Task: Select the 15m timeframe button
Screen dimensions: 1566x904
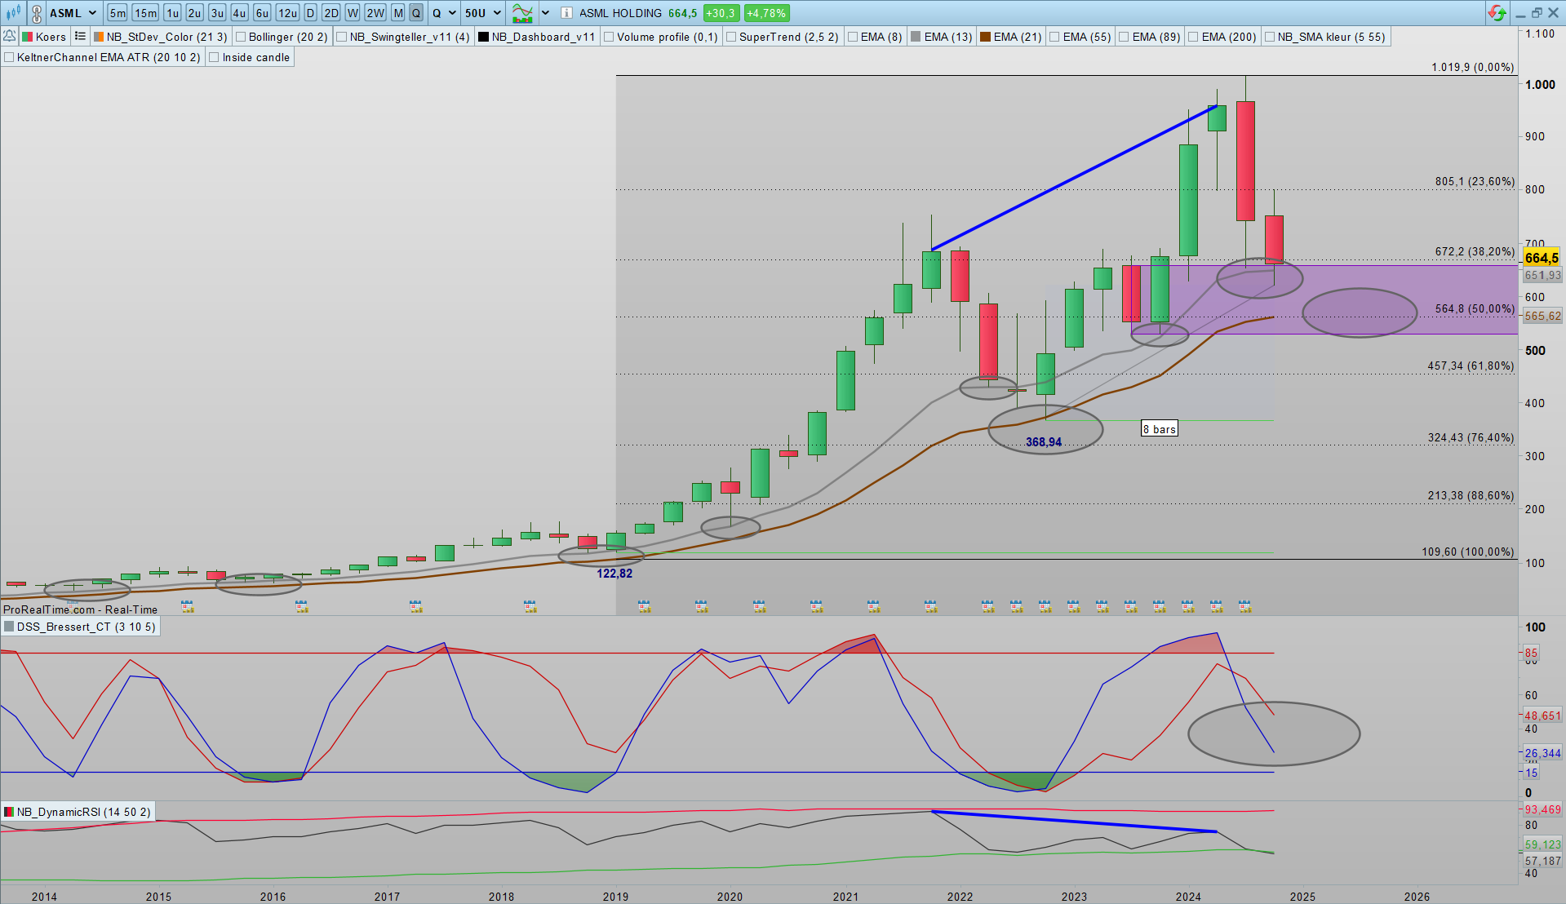Action: click(x=146, y=13)
